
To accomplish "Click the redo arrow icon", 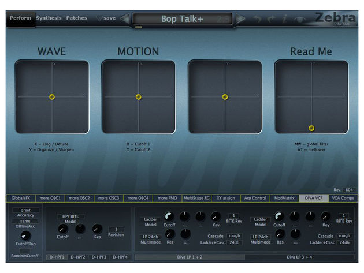I will pos(270,19).
